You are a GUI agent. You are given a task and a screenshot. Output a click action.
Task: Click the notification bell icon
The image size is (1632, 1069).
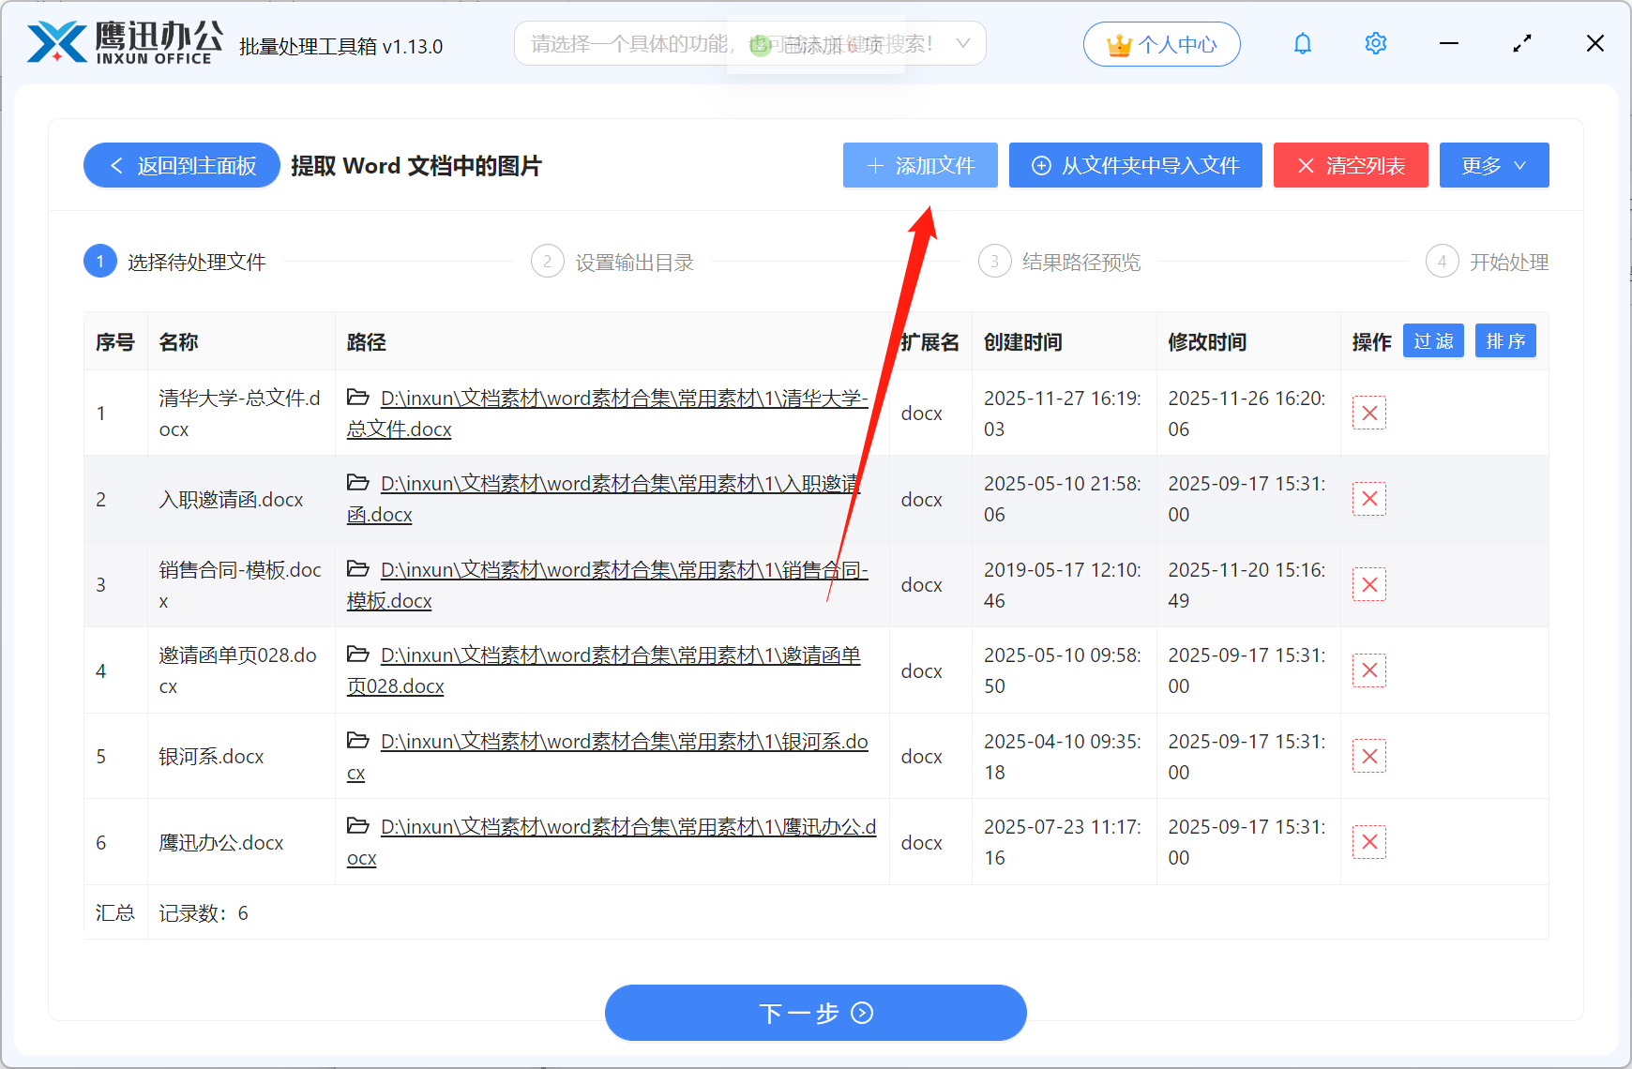pos(1302,43)
